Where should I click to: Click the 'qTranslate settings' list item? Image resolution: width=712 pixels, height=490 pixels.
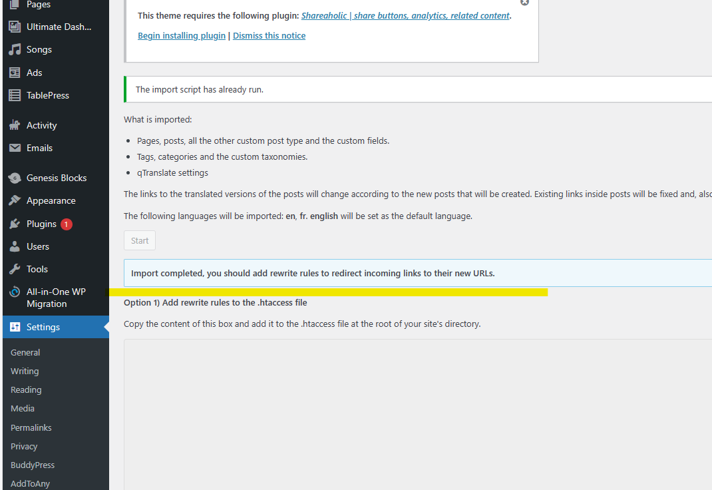click(x=172, y=173)
